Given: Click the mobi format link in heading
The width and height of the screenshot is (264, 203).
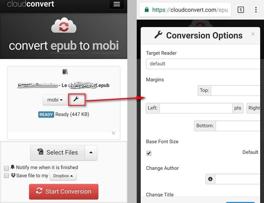Looking at the screenshot, I should point(105,46).
